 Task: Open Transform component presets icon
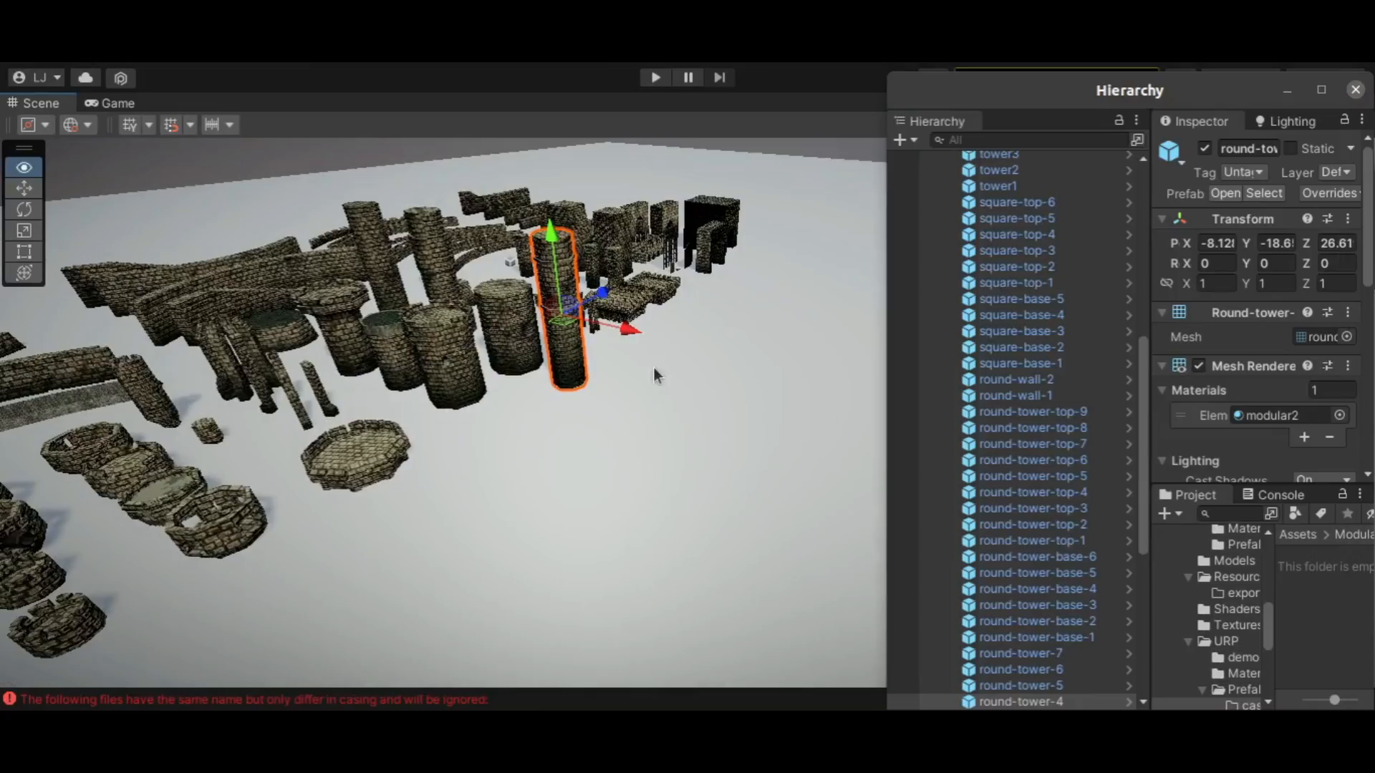click(x=1328, y=218)
